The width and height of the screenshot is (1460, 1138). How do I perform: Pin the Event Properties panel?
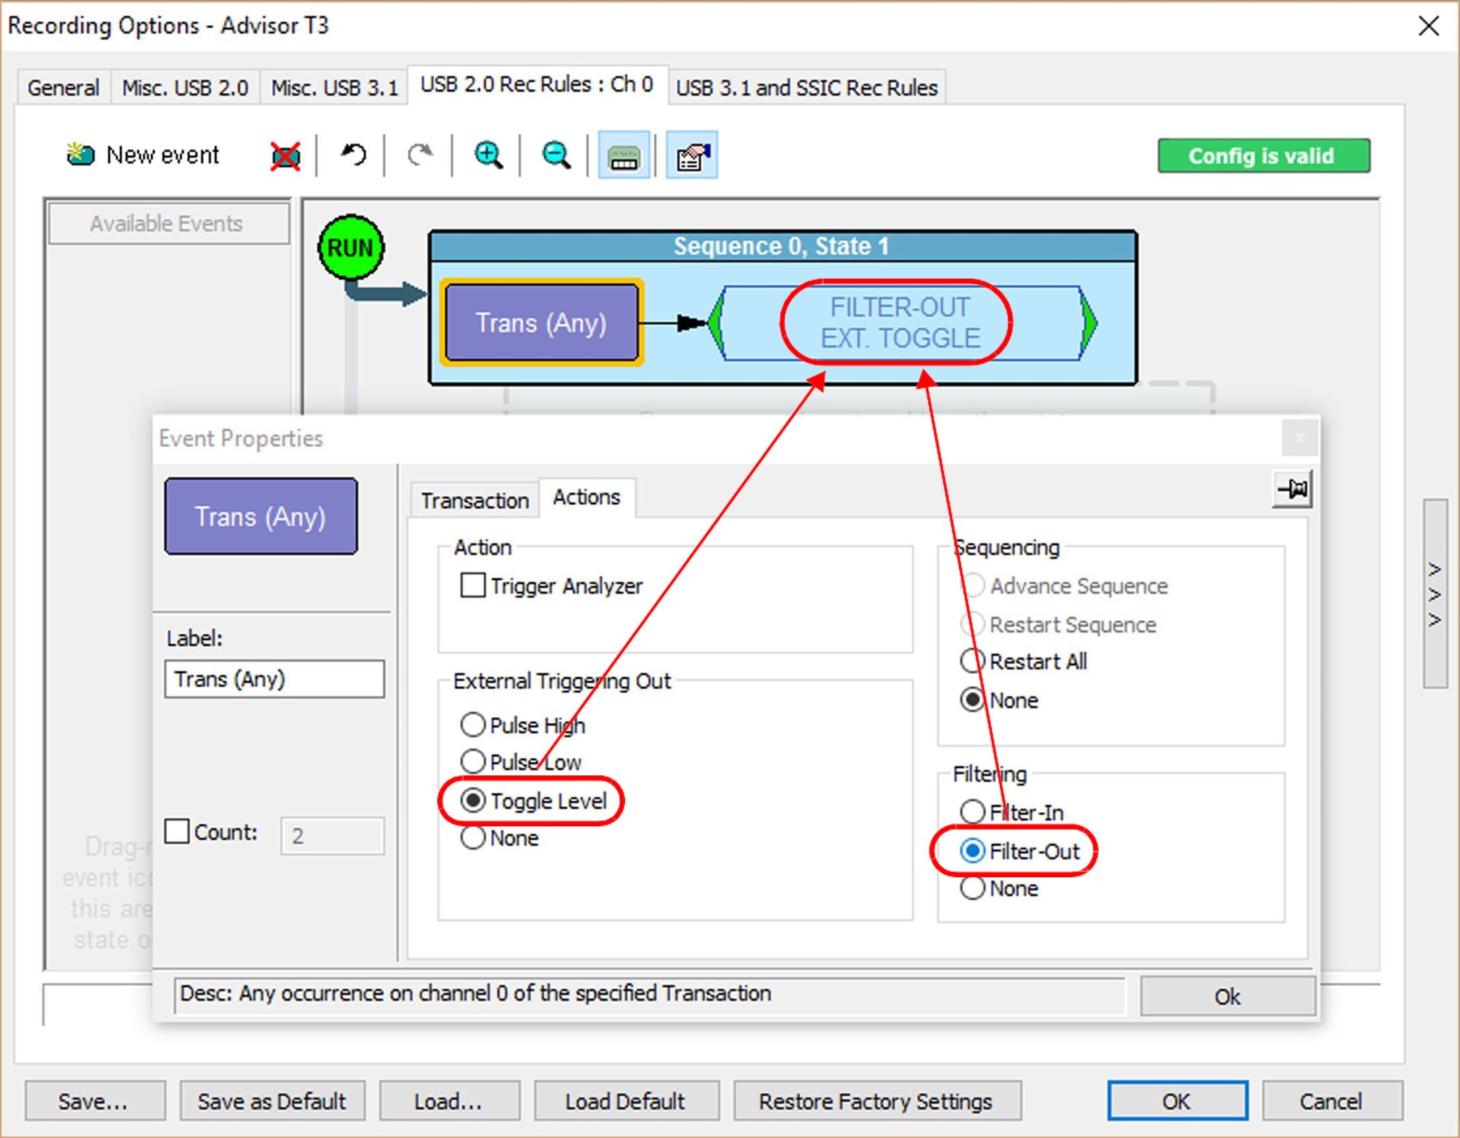pyautogui.click(x=1291, y=490)
